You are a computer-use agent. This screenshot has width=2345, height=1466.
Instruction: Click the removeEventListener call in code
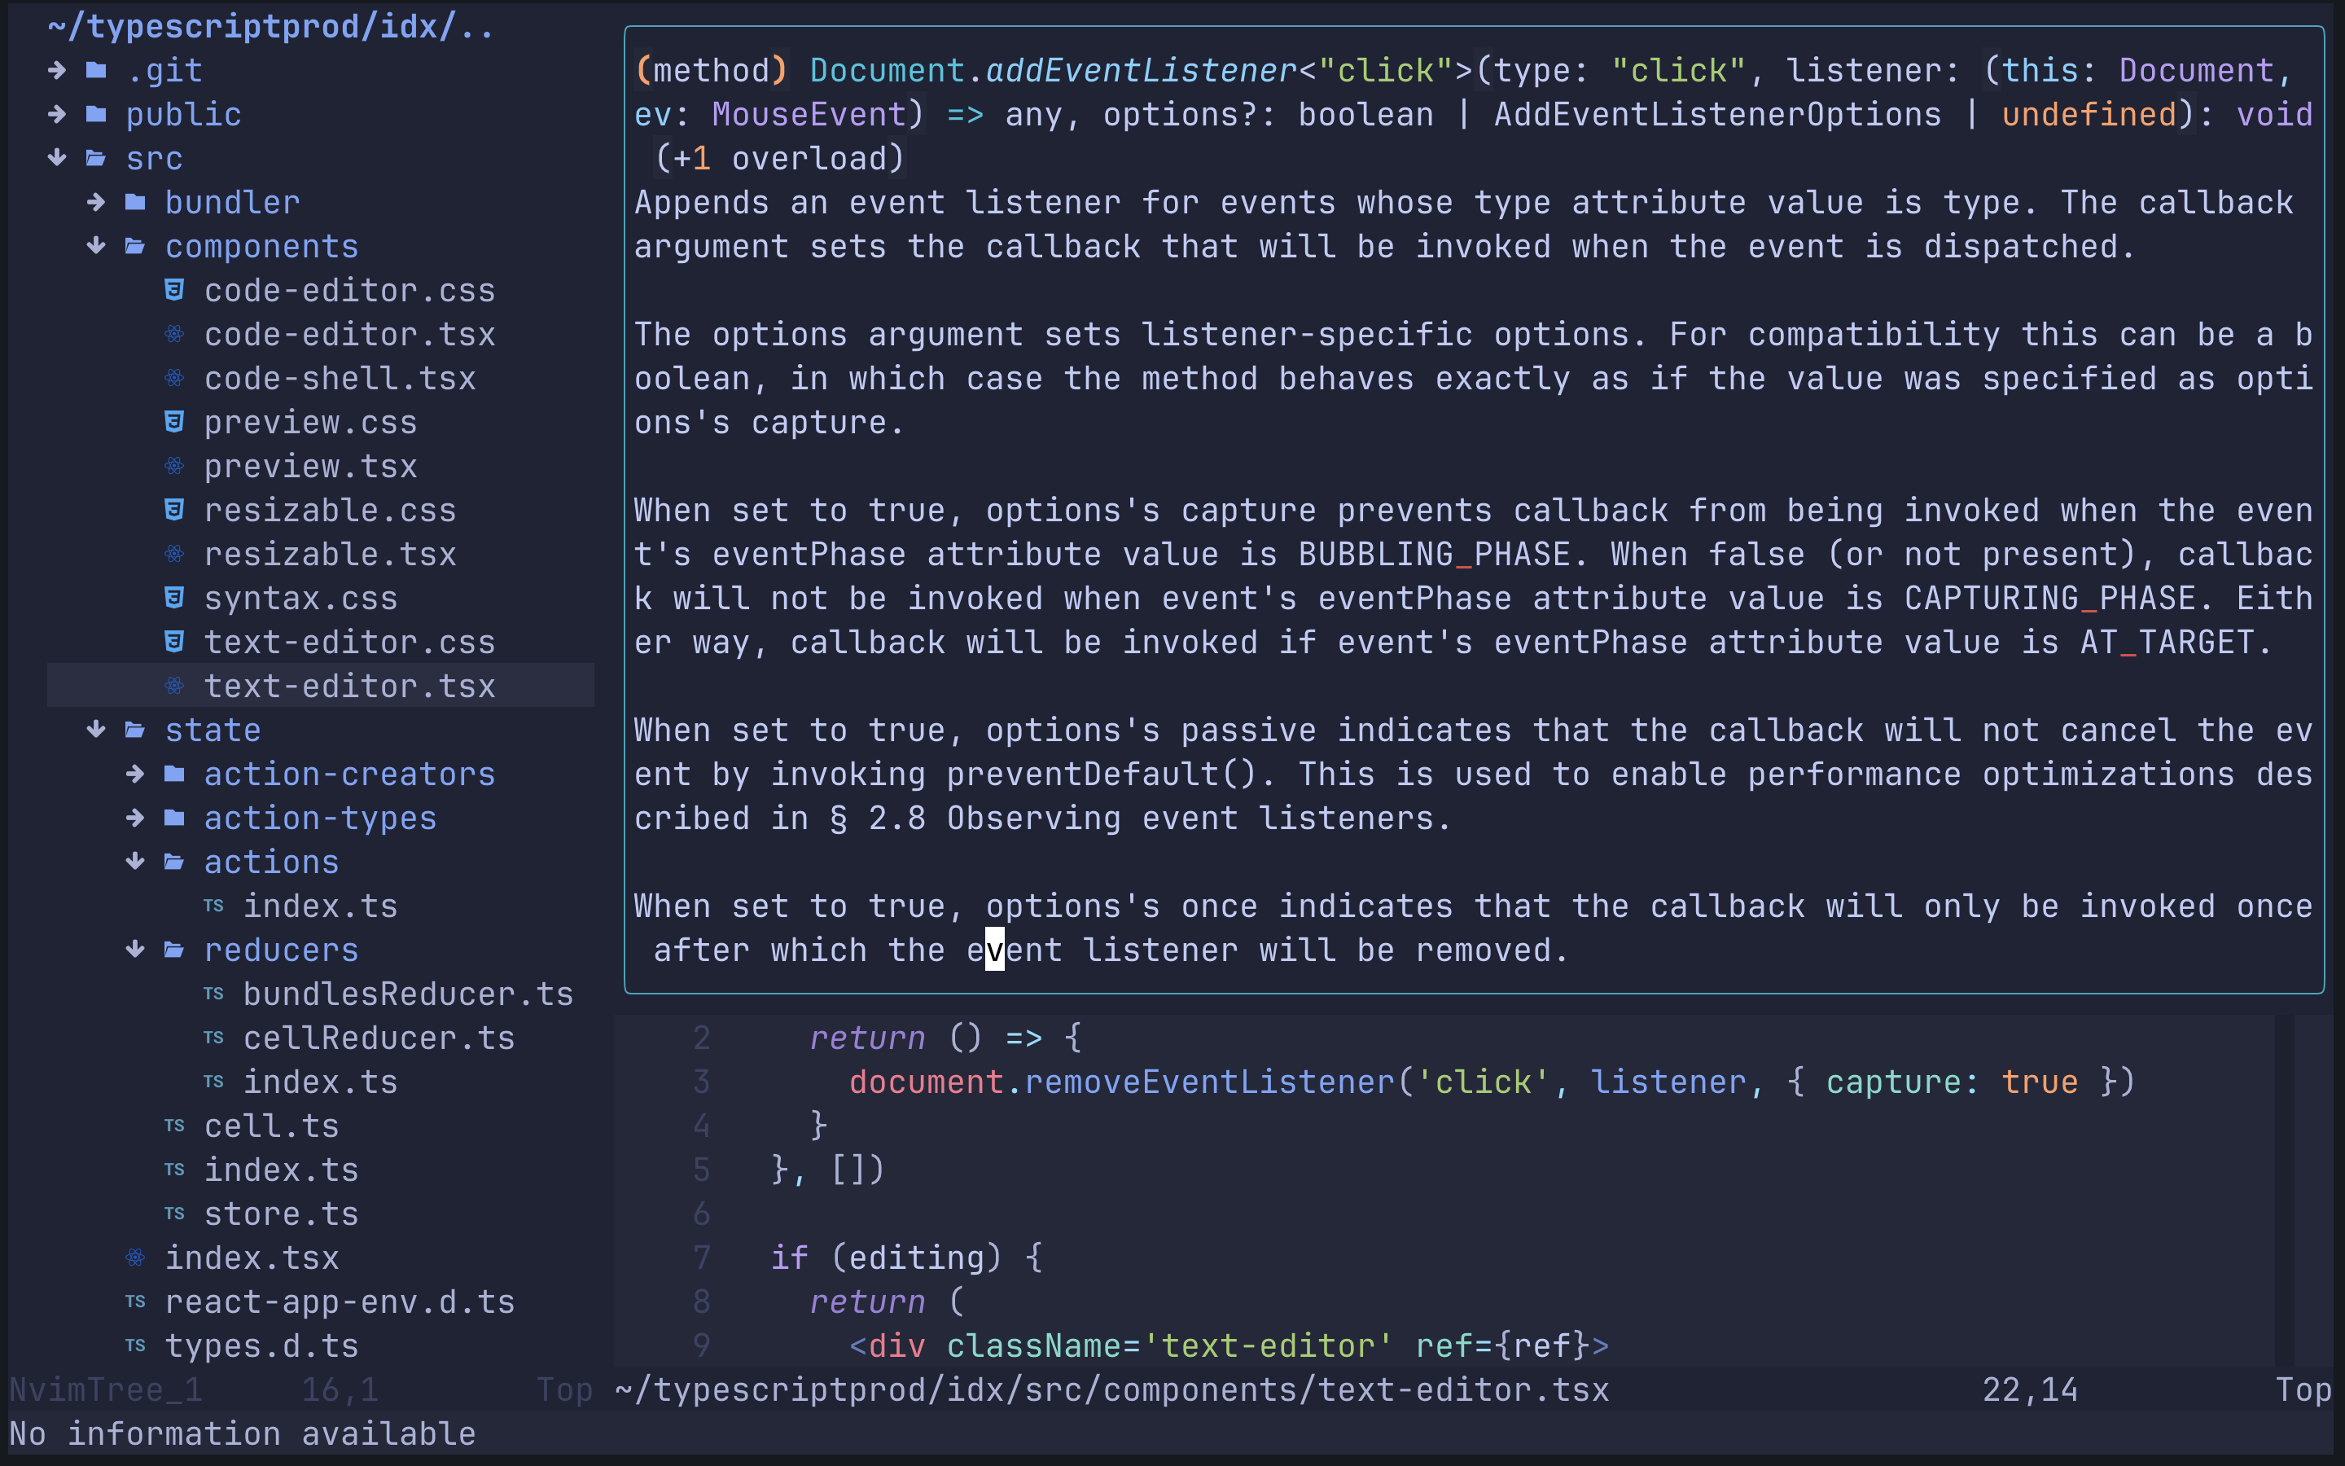1209,1082
